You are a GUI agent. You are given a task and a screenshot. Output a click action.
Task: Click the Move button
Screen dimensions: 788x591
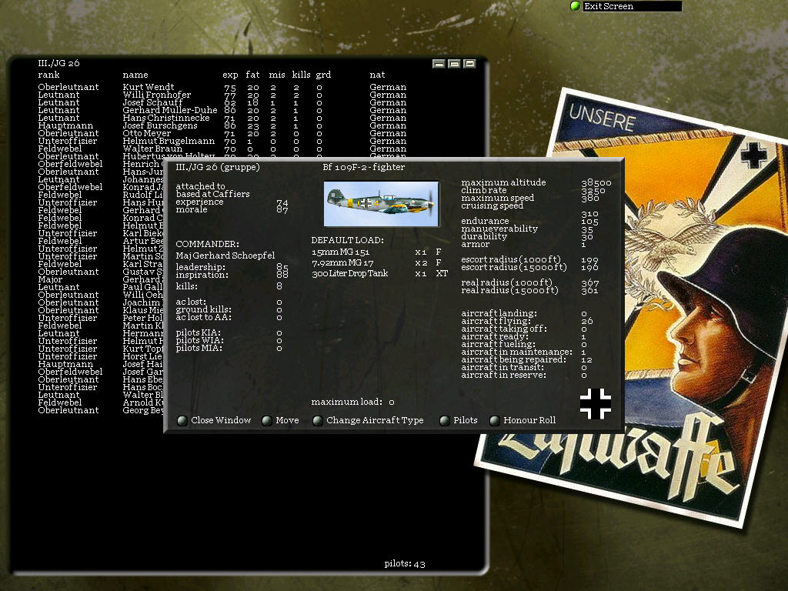tap(280, 420)
